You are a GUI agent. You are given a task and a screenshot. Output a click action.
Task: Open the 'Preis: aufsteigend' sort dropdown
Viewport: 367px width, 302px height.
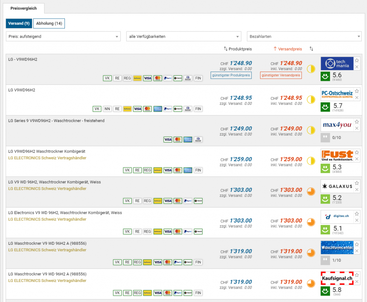[63, 36]
